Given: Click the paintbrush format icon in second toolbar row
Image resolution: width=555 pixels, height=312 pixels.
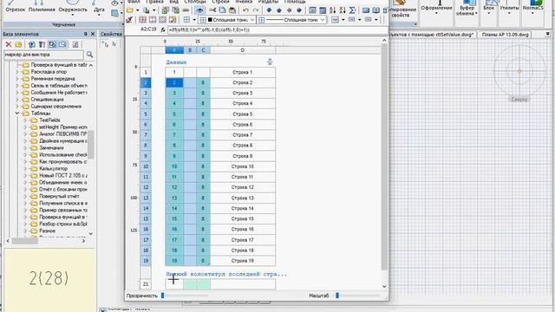Looking at the screenshot, I should click(129, 20).
